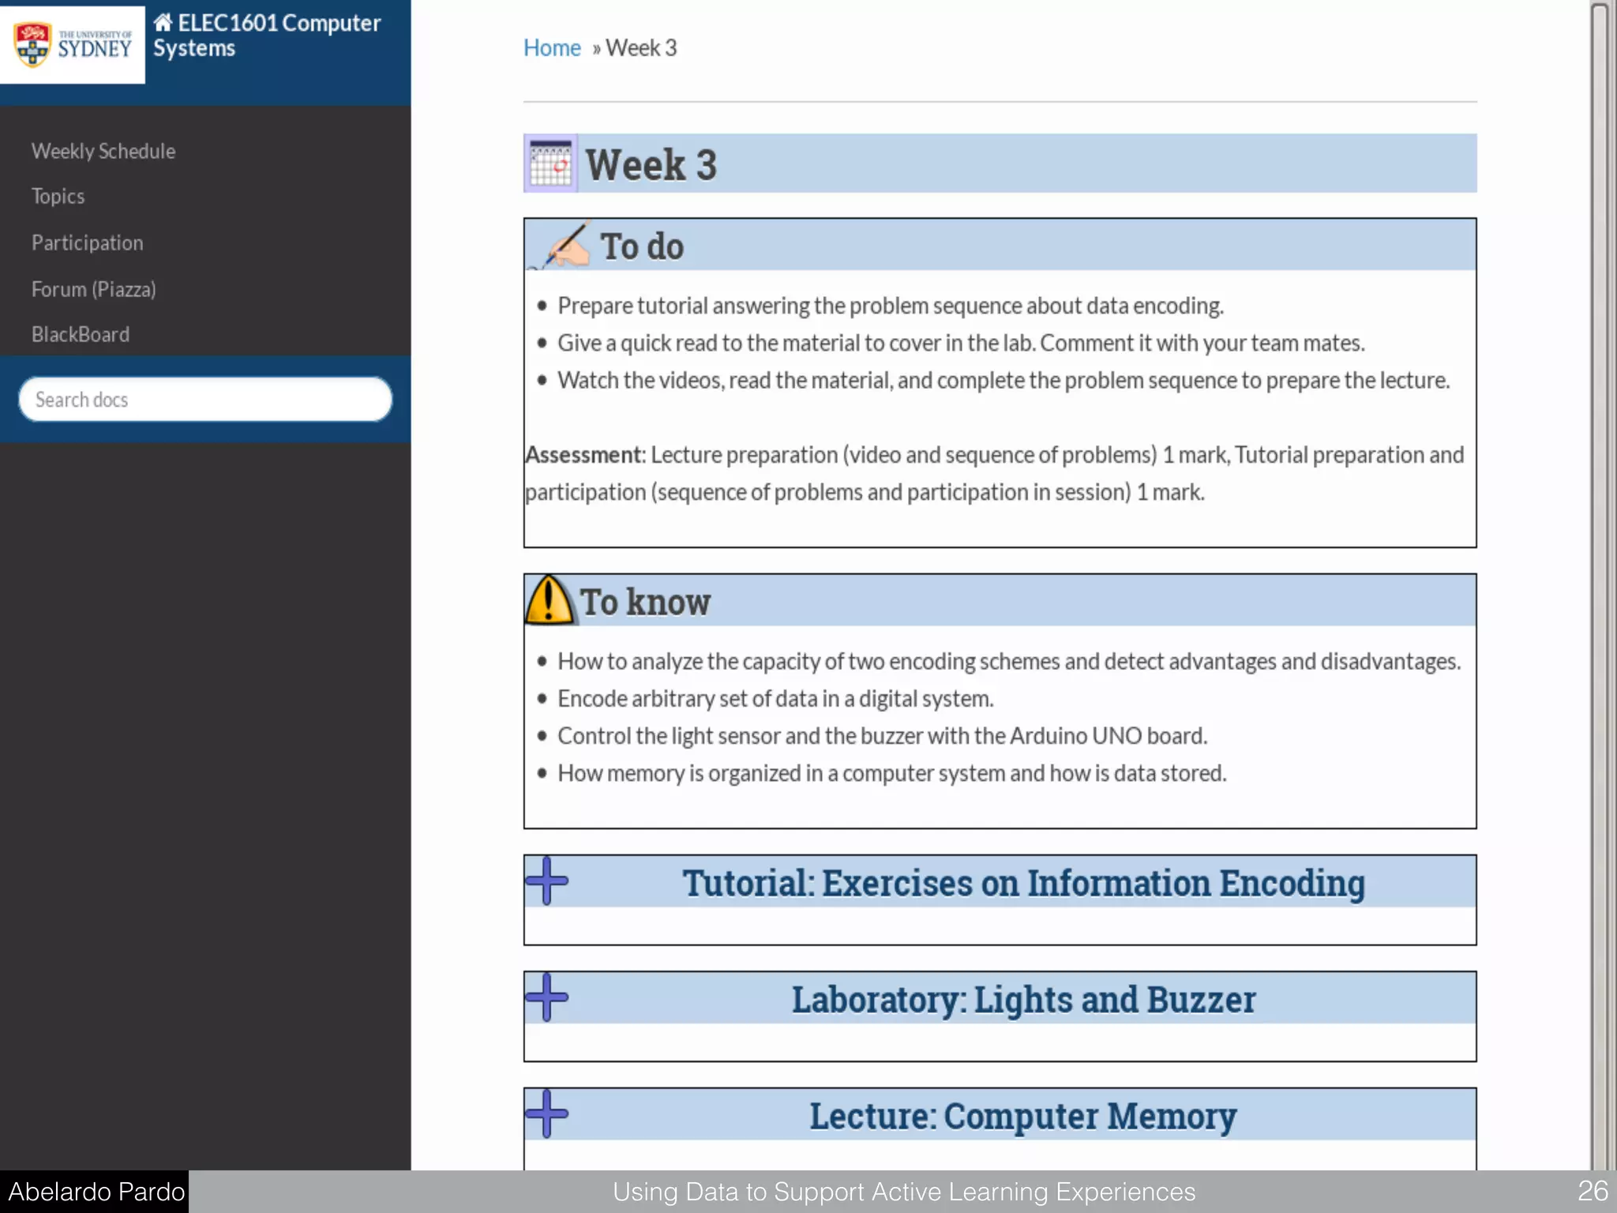Click the University of Sydney logo
1617x1213 pixels.
click(73, 44)
